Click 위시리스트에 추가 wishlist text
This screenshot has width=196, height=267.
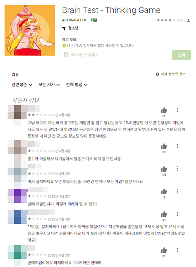point(84,55)
